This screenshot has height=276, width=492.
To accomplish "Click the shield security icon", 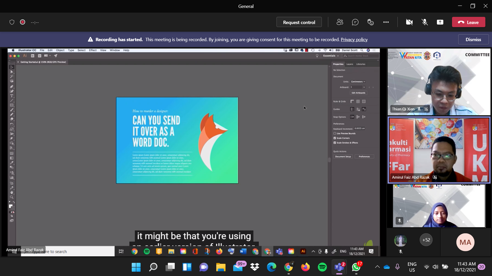I will [12, 22].
